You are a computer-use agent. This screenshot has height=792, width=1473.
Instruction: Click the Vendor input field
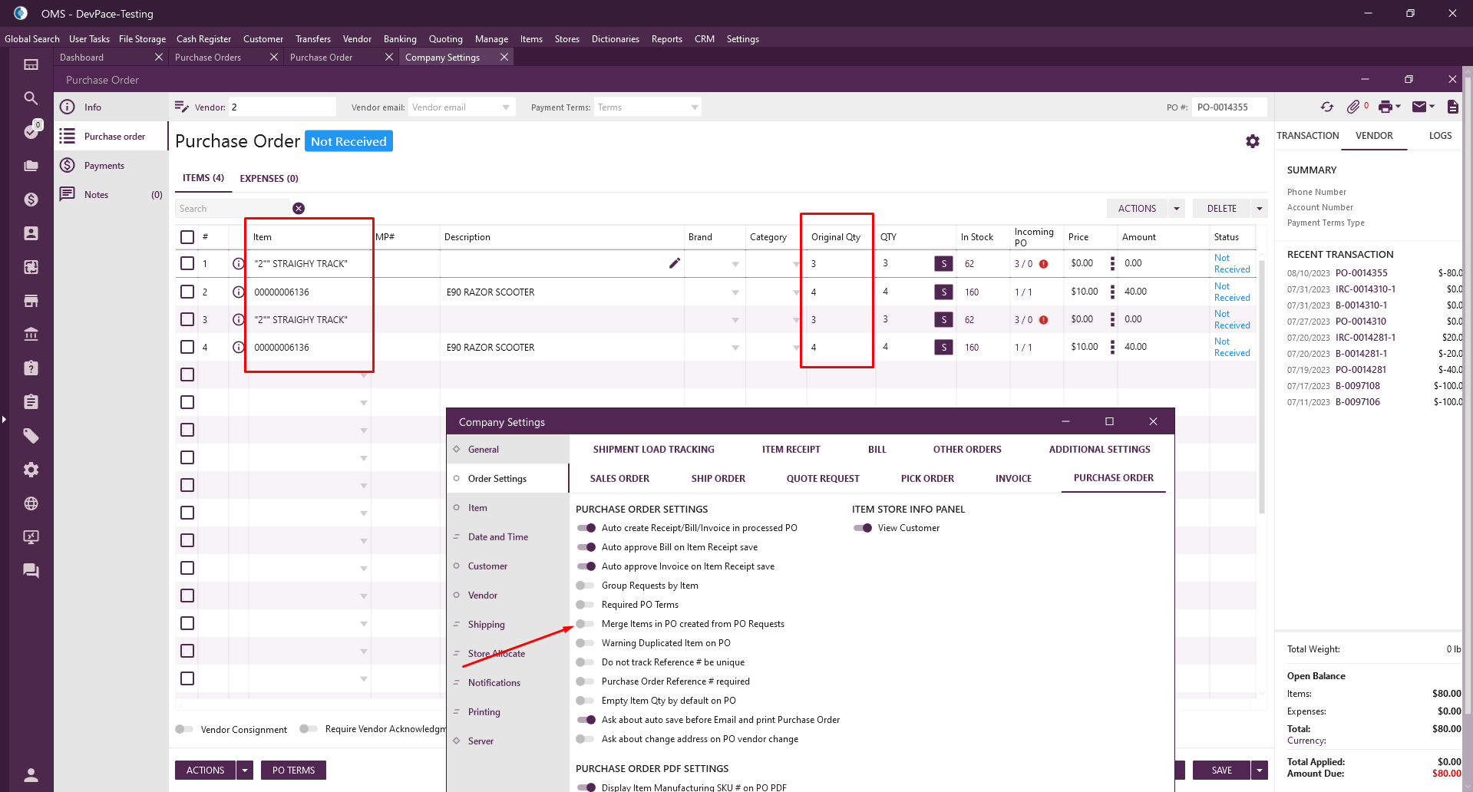282,107
